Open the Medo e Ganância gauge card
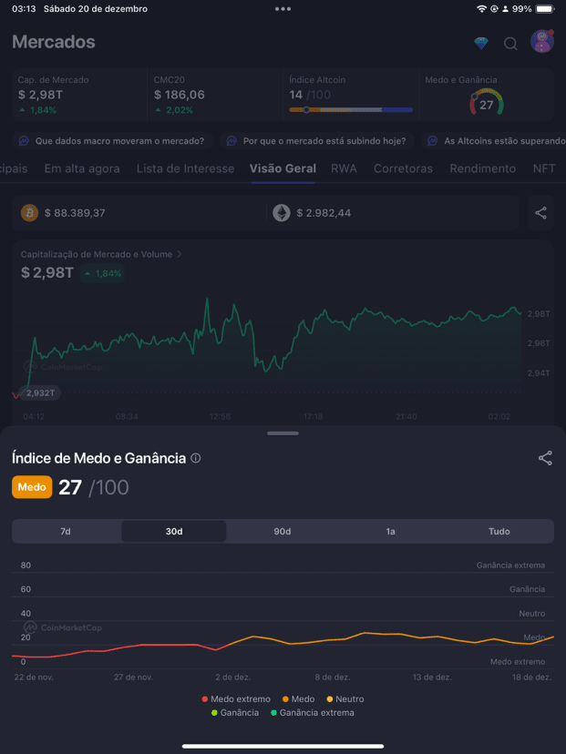Viewport: 566px width, 754px height. (x=486, y=96)
